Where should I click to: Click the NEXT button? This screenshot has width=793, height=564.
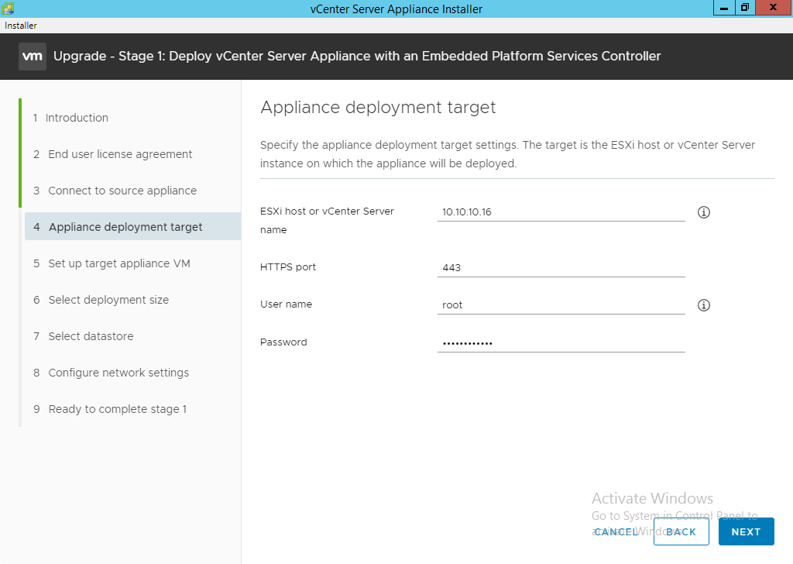pyautogui.click(x=746, y=531)
